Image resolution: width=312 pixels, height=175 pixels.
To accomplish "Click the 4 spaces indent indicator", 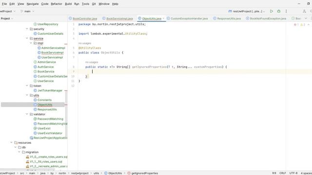I will coord(306,173).
